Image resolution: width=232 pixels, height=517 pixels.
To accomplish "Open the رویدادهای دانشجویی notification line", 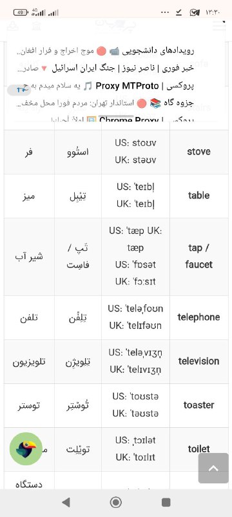I will pyautogui.click(x=105, y=51).
